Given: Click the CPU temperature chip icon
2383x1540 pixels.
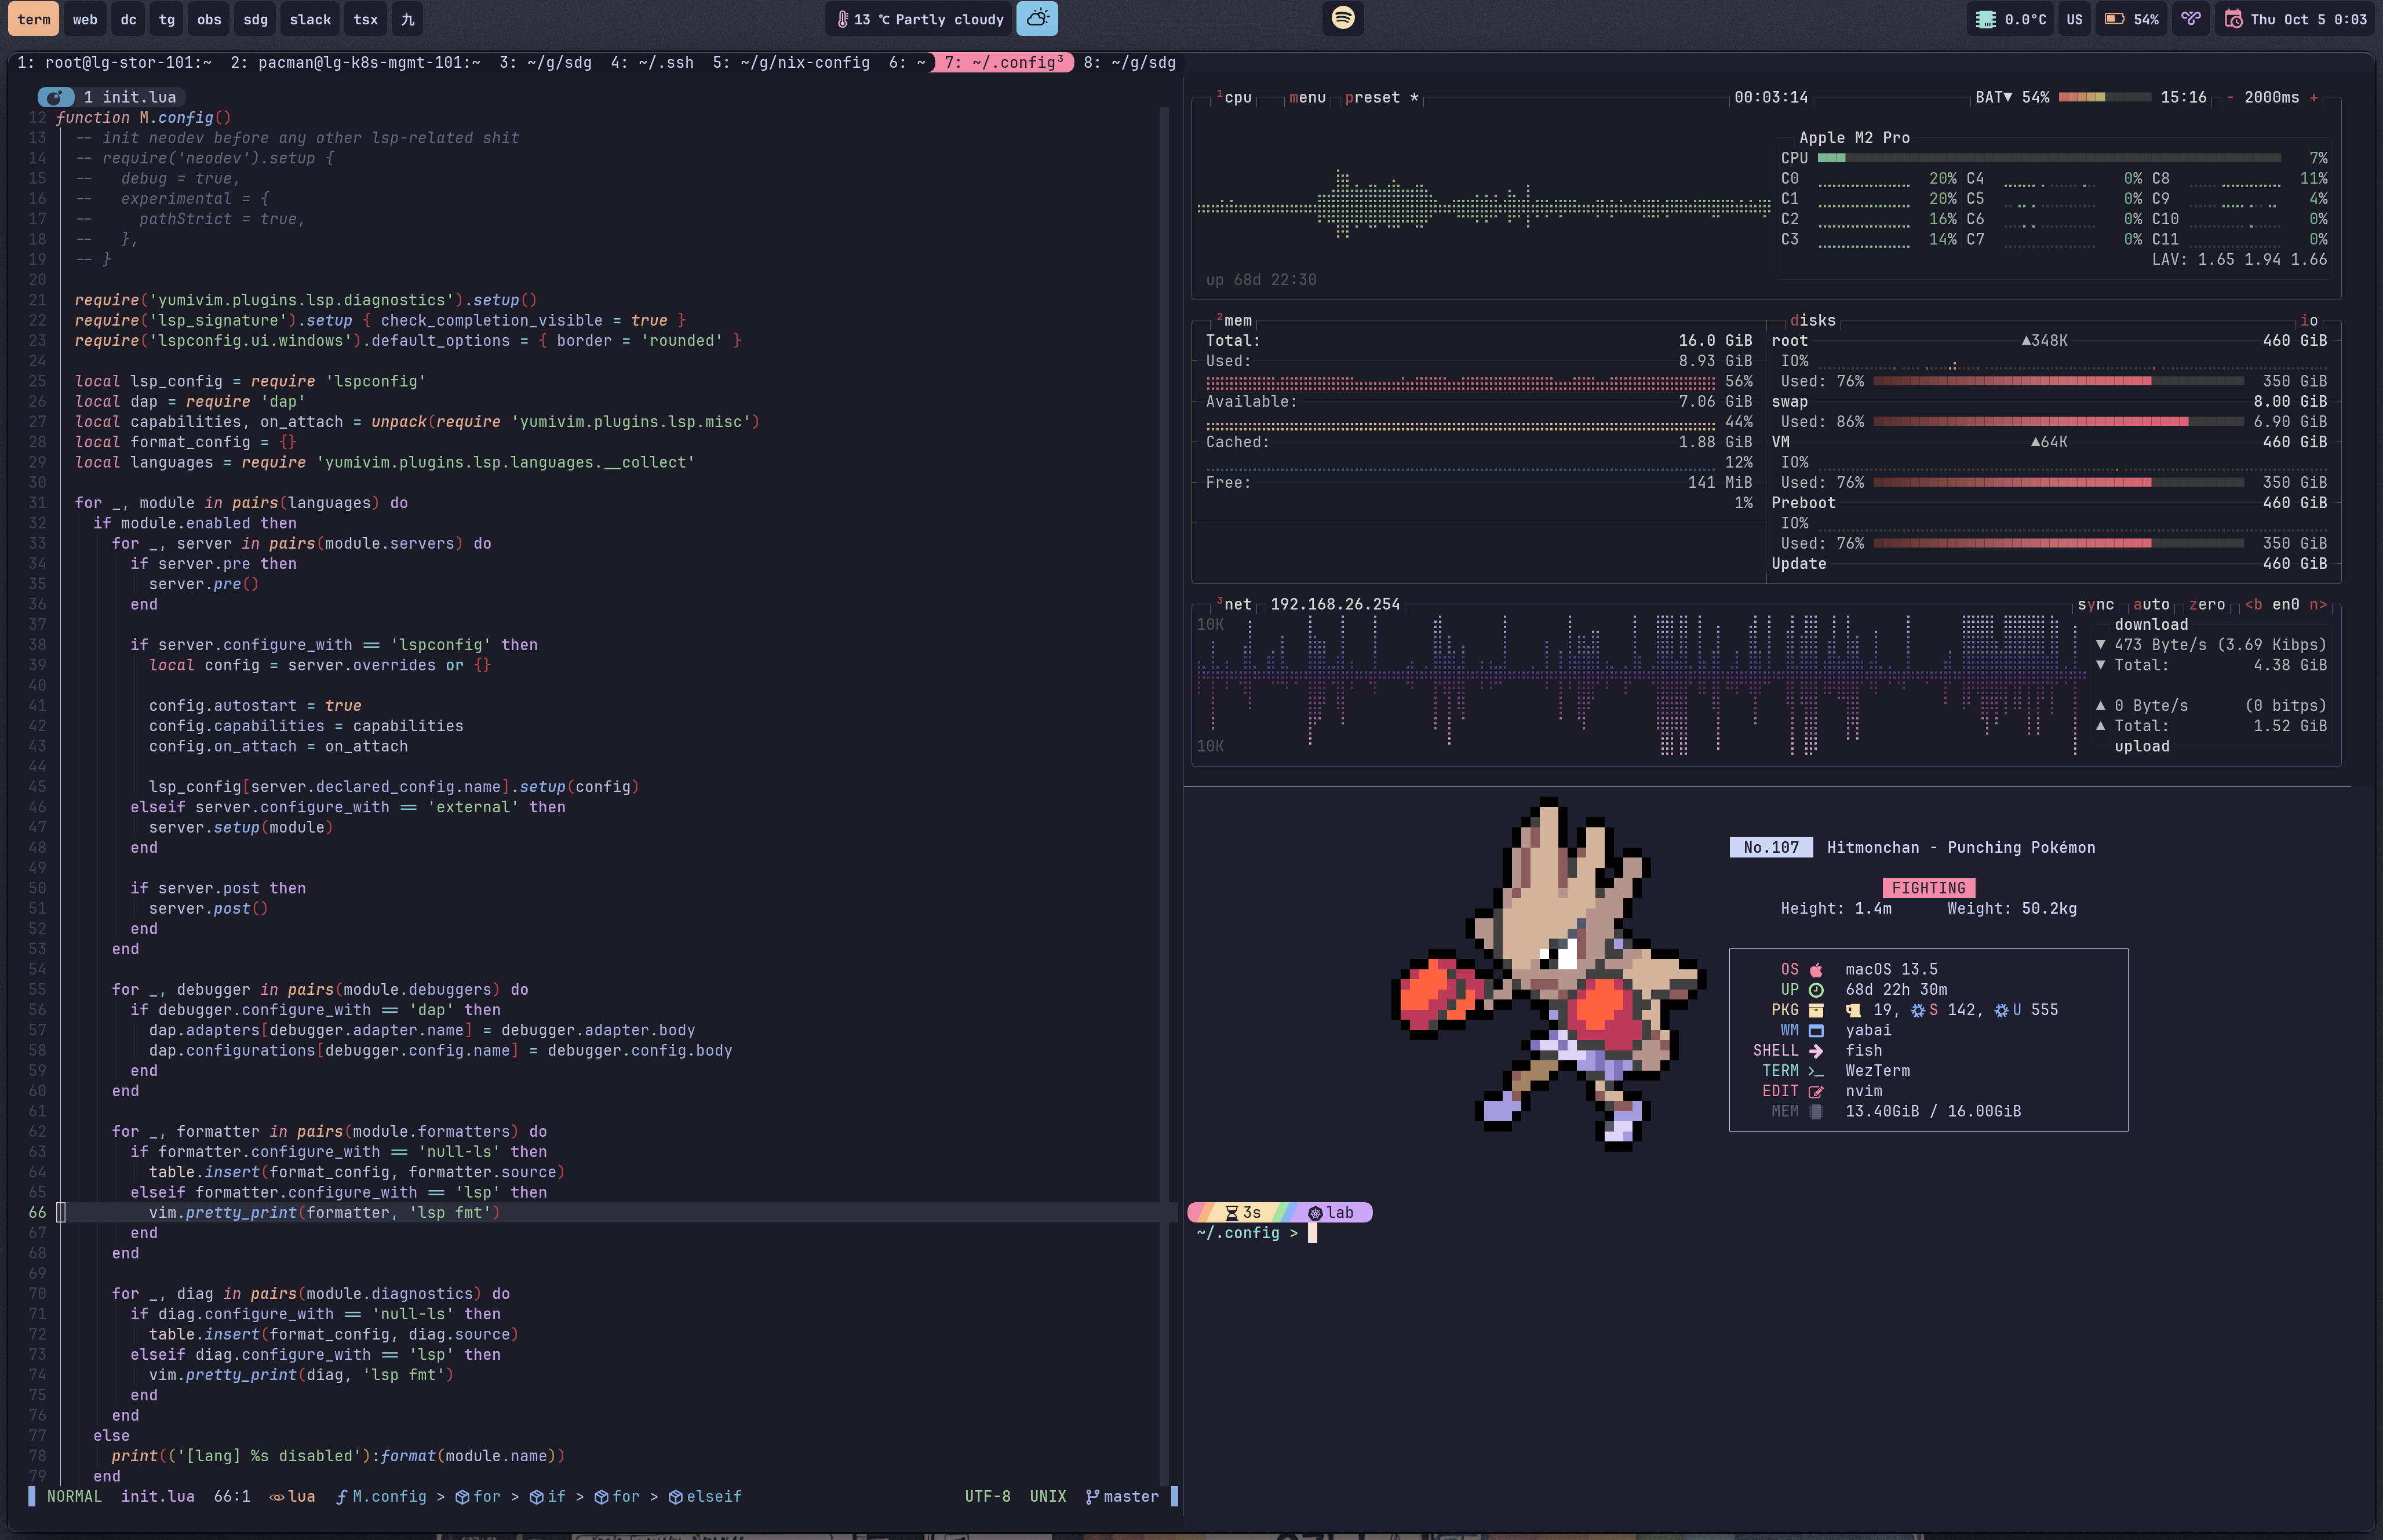Looking at the screenshot, I should click(1985, 19).
